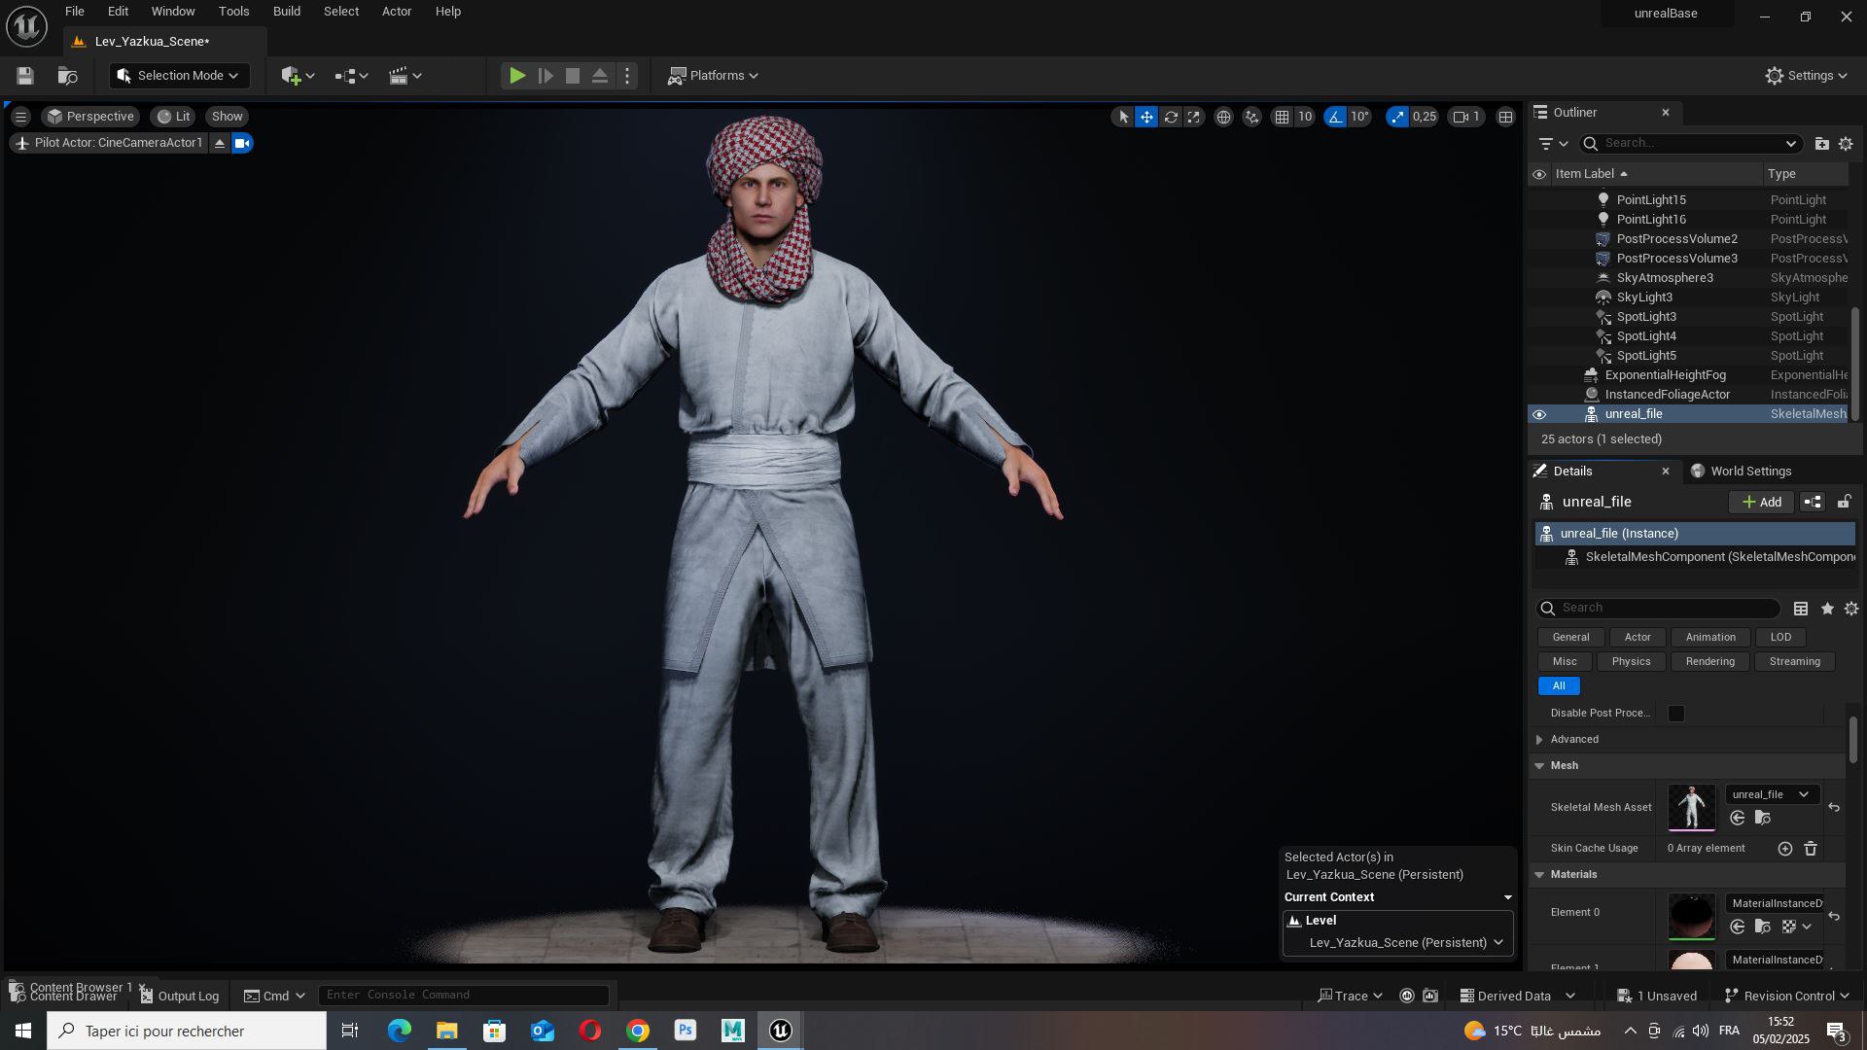Toggle world/local coordinate space icon
This screenshot has height=1050, width=1867.
point(1223,117)
